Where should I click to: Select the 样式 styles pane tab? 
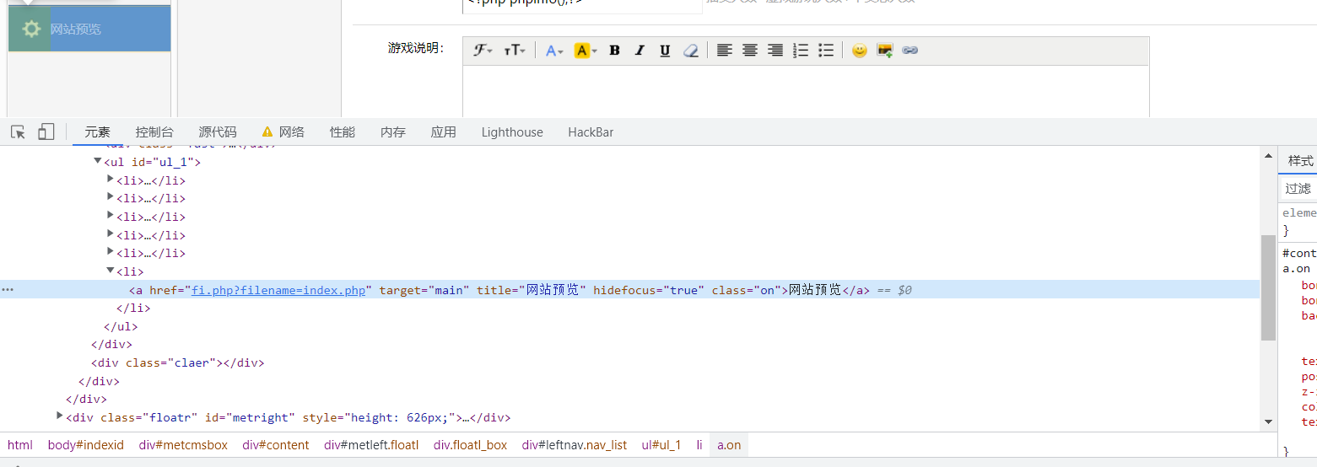pos(1300,161)
